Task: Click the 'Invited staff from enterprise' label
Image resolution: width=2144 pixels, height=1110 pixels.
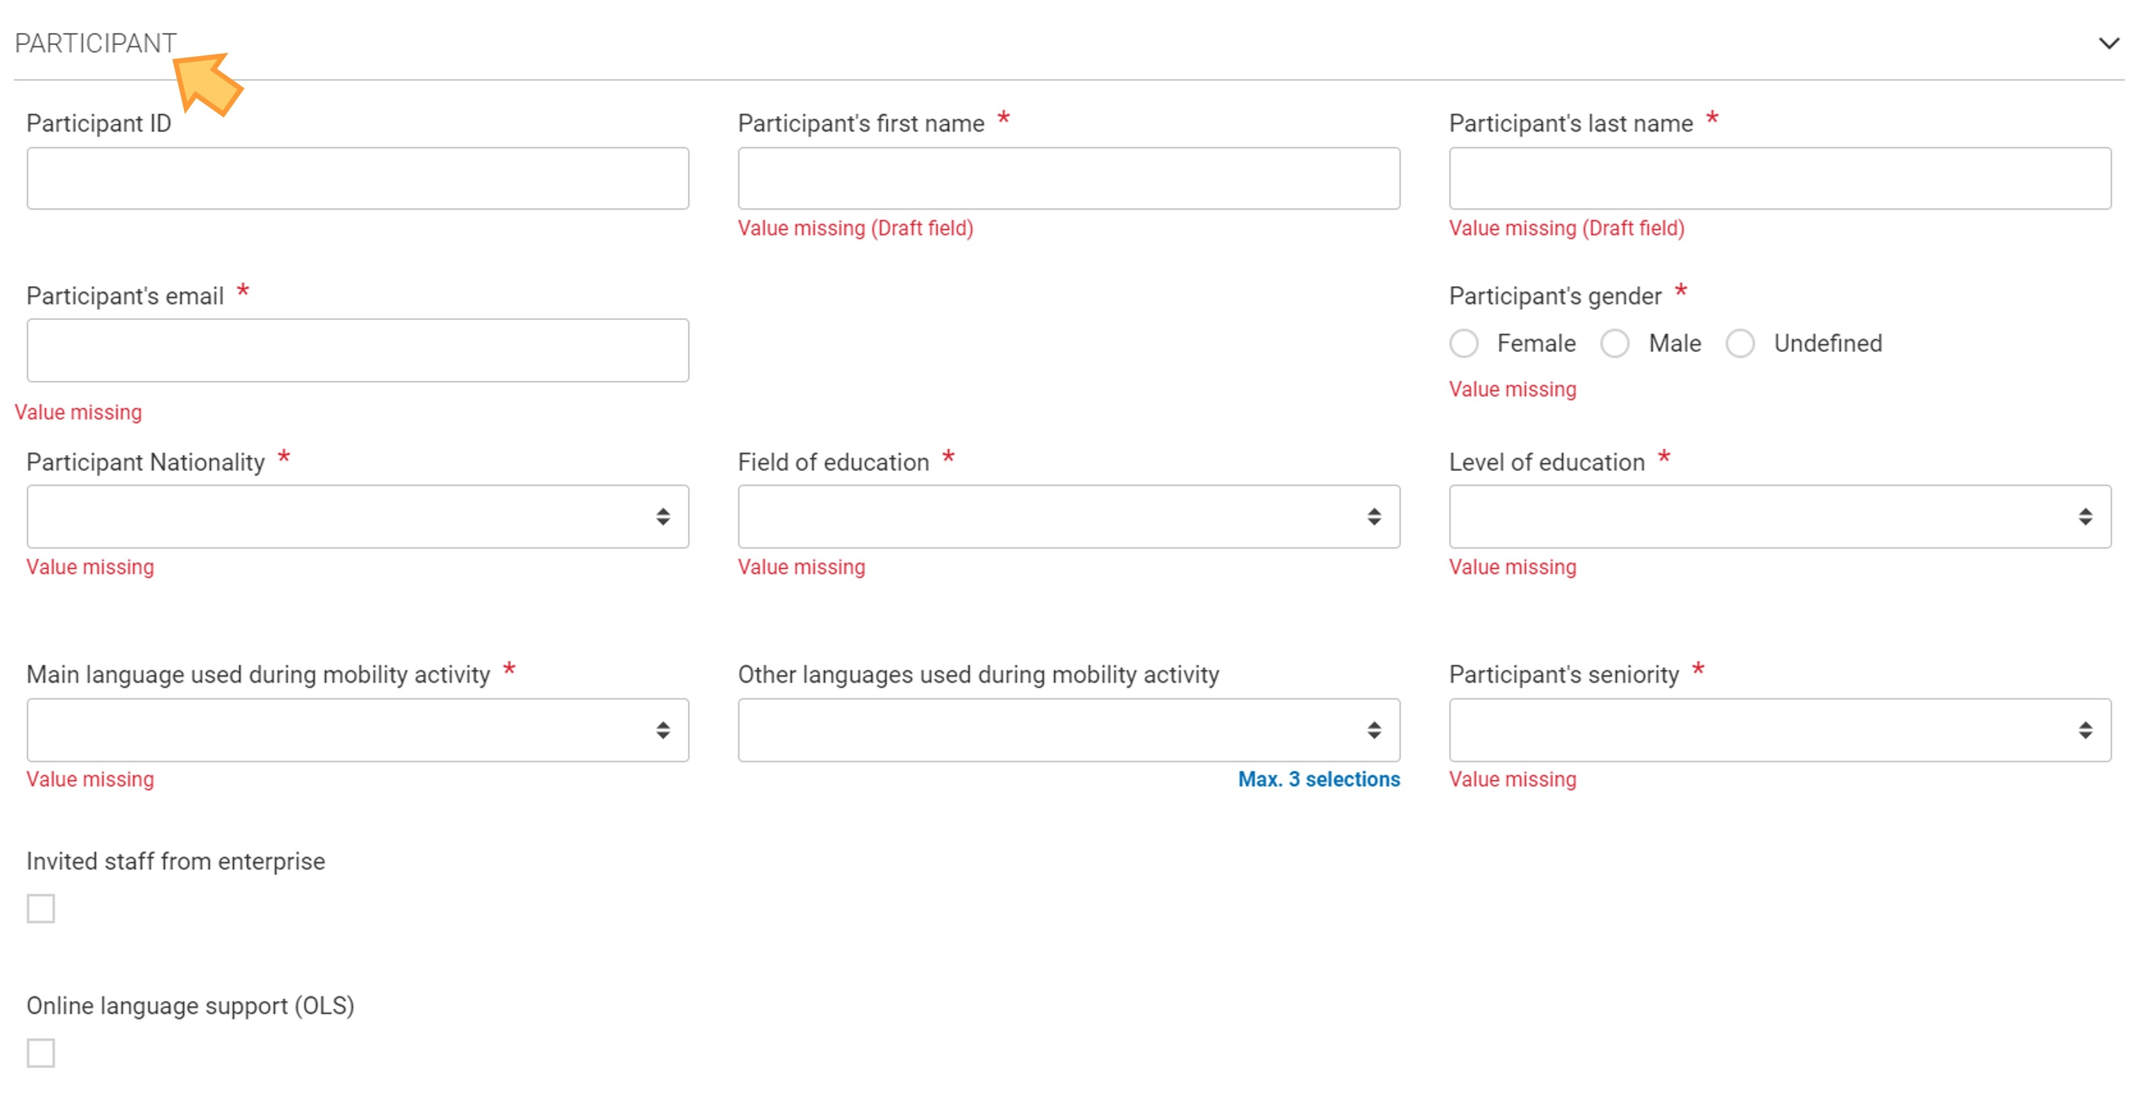Action: click(x=175, y=861)
